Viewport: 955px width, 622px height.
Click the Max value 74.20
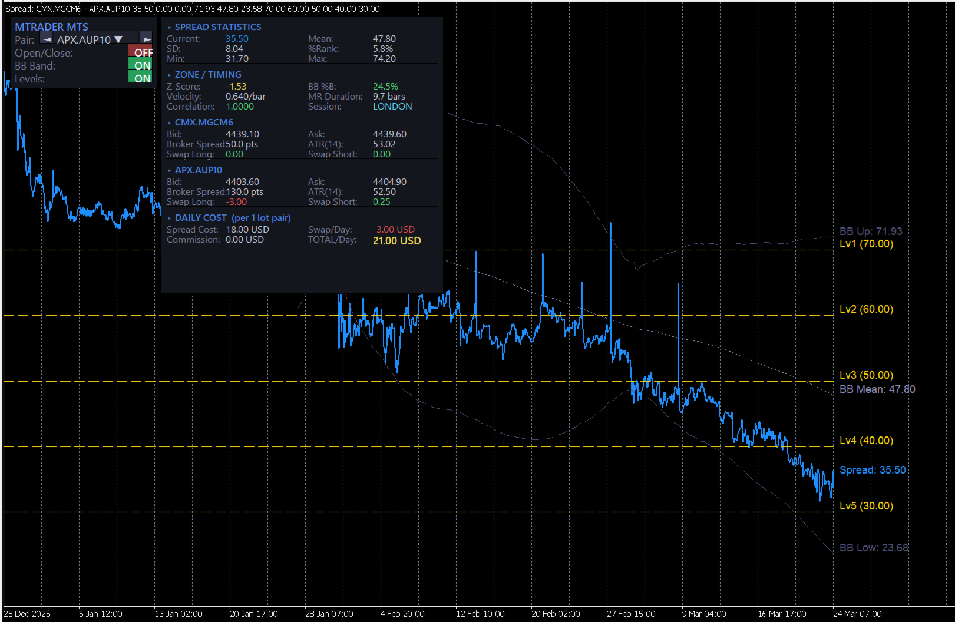click(384, 59)
